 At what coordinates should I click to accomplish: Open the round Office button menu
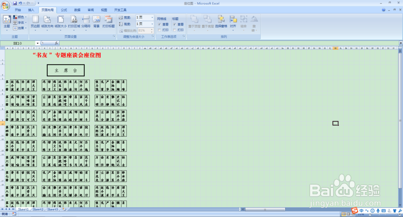click(5, 5)
